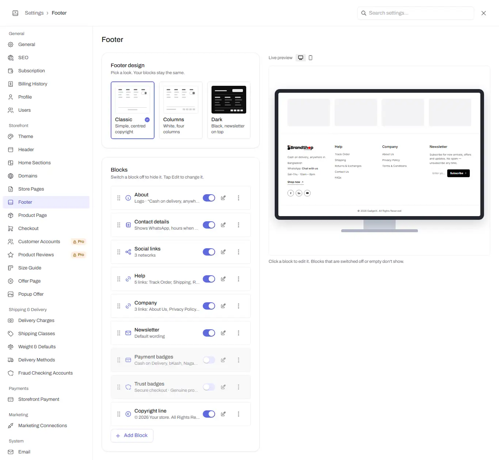Click Shop now link in preview
Viewport: 499px width, 460px height.
click(296, 182)
